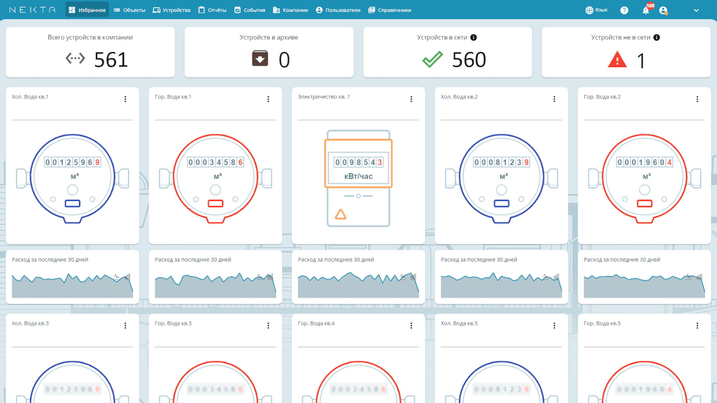The image size is (717, 403).
Task: Open the Пользователи menu item
Action: [338, 10]
